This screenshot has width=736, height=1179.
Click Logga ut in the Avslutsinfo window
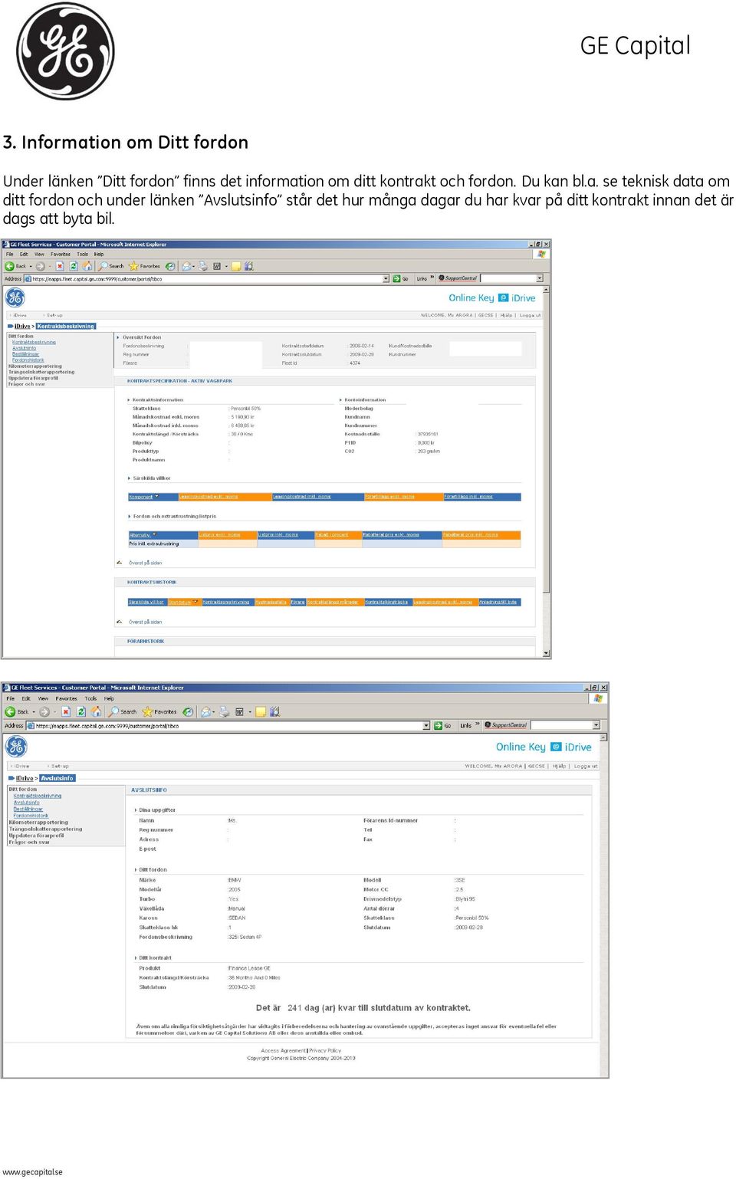tap(586, 766)
